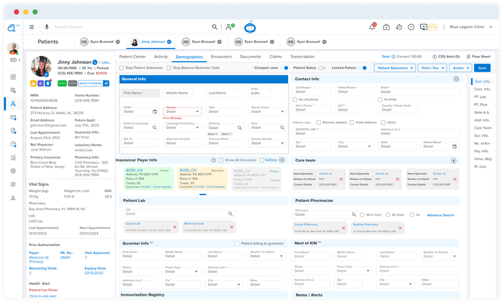
Task: Click the Save button
Action: click(x=482, y=67)
